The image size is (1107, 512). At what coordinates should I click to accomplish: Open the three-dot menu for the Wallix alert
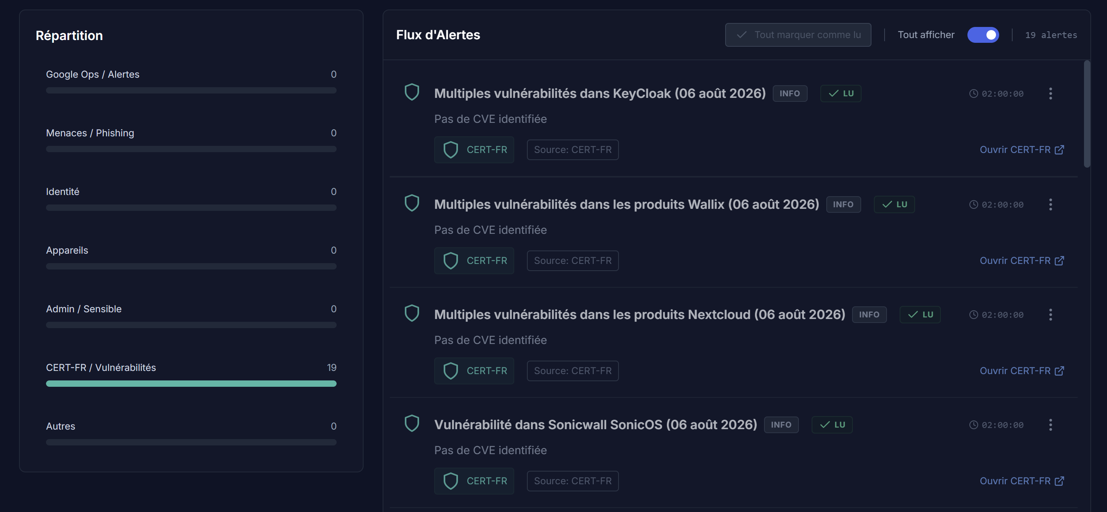pyautogui.click(x=1050, y=204)
